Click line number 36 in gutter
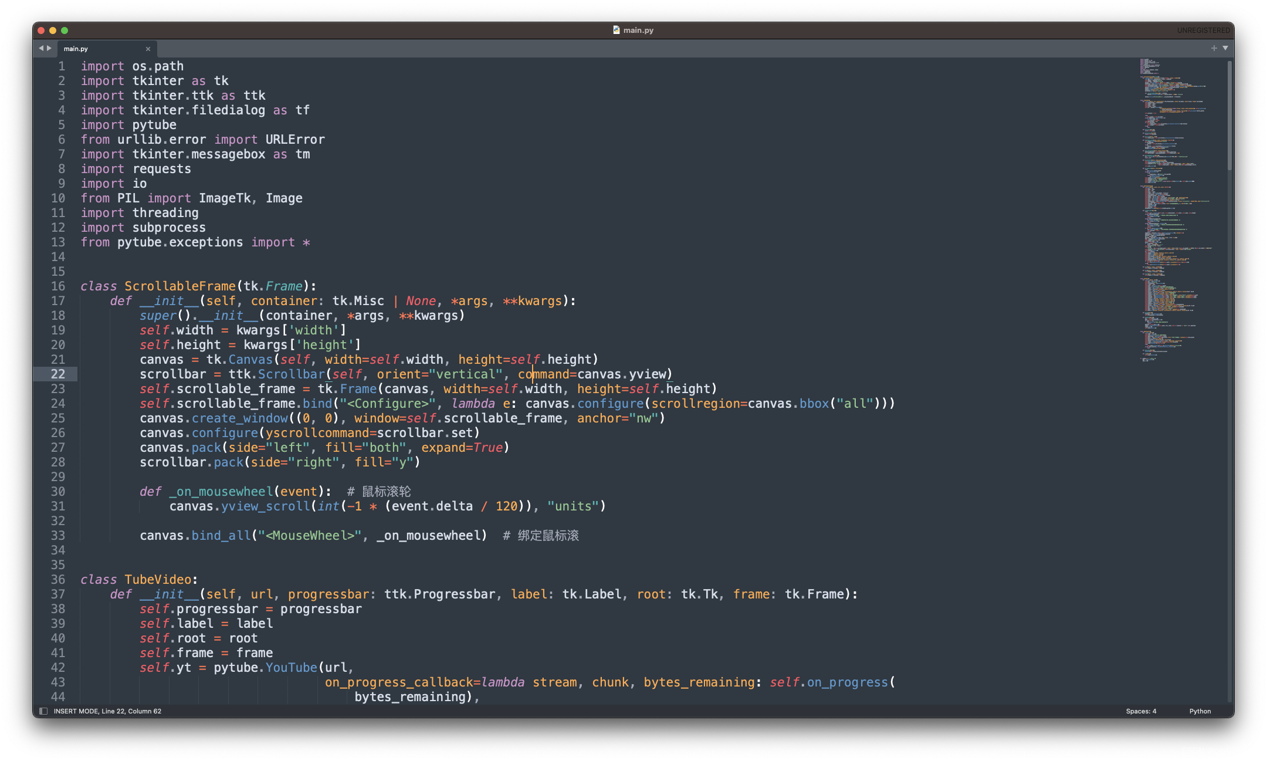Viewport: 1267px width, 761px height. coord(57,579)
